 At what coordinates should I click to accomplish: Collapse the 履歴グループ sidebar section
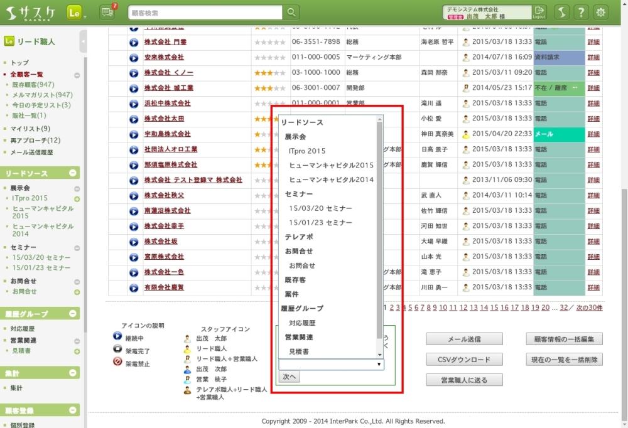tap(73, 313)
